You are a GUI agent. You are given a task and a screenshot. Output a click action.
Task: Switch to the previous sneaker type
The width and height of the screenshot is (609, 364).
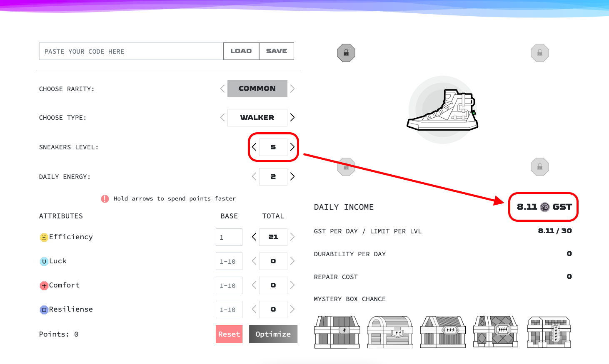pyautogui.click(x=222, y=117)
